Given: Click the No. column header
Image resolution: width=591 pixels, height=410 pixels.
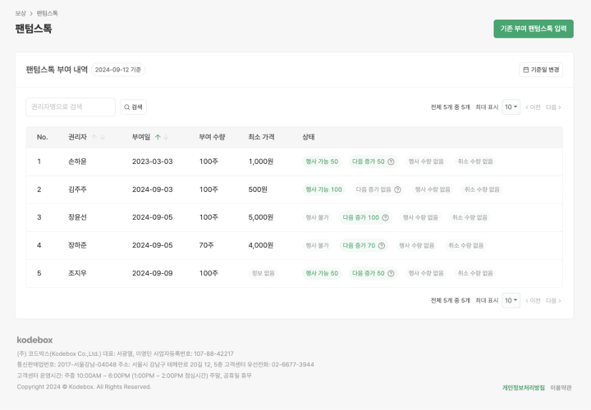Looking at the screenshot, I should point(42,137).
